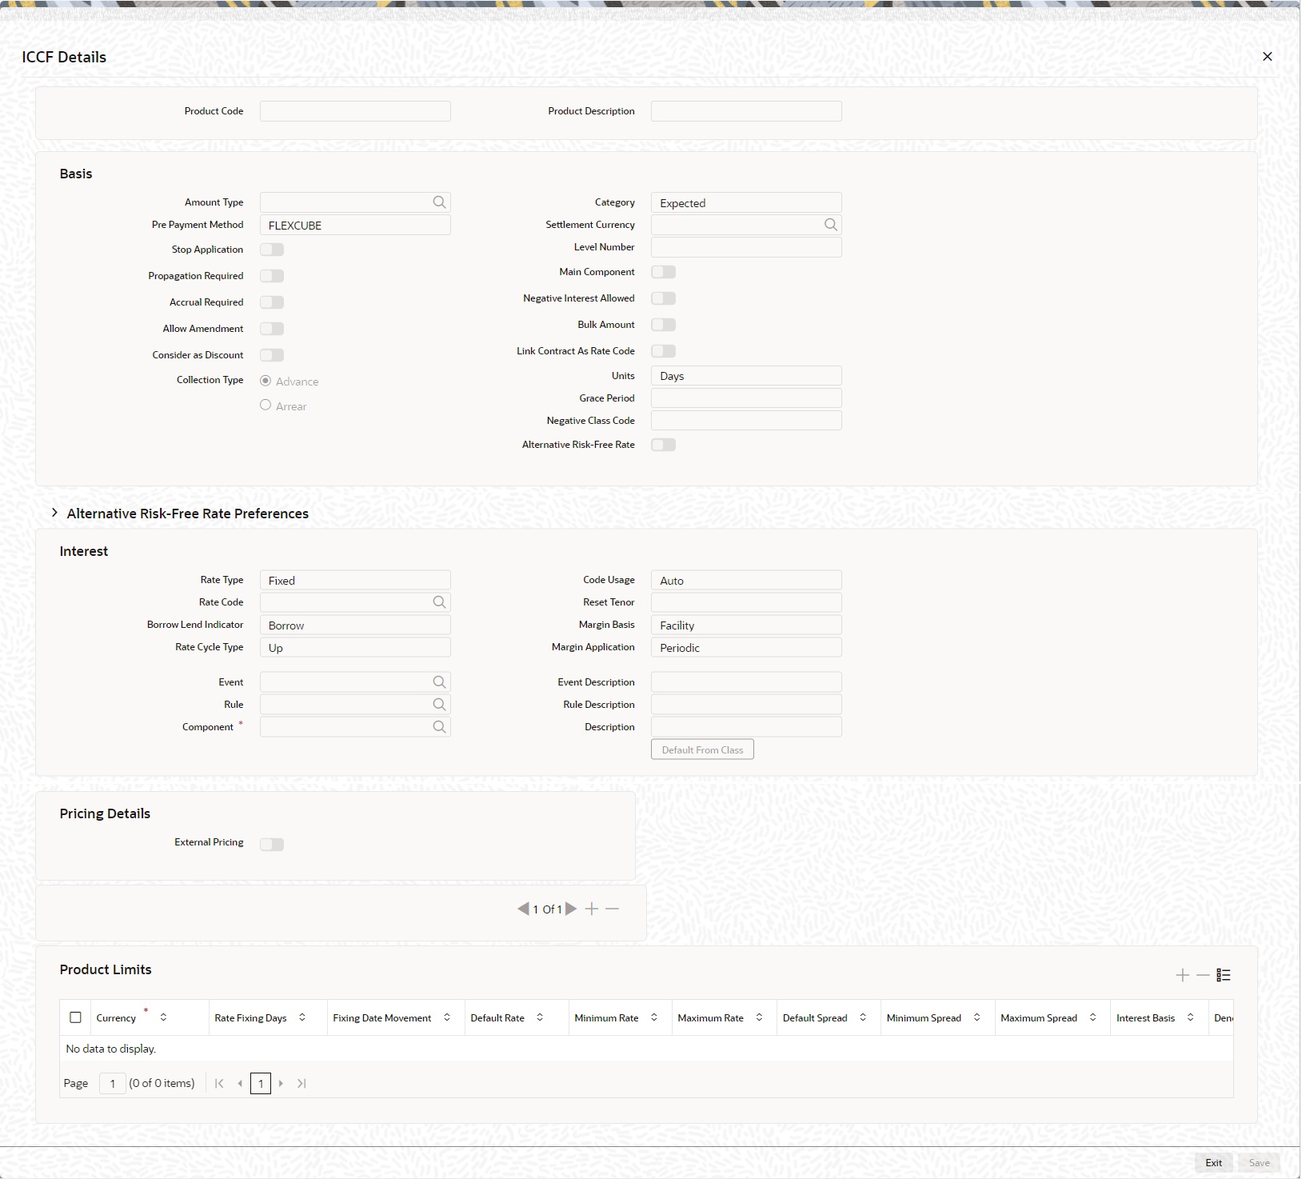Sort by Minimum Spread column

click(x=976, y=1017)
